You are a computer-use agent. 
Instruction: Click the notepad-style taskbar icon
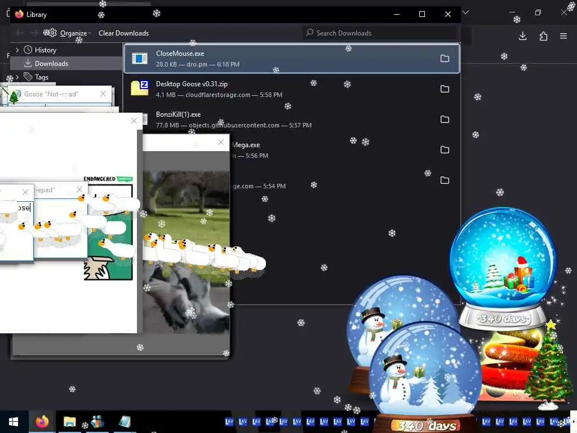125,422
